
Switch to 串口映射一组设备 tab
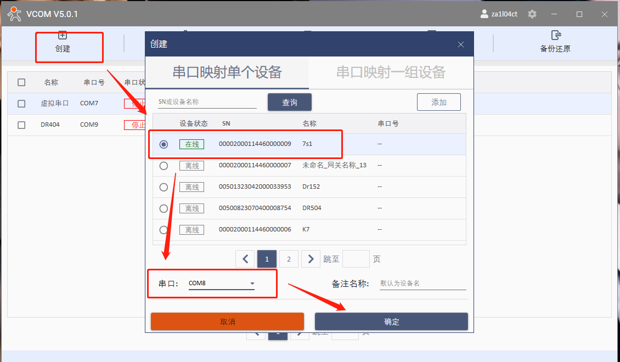pyautogui.click(x=391, y=72)
